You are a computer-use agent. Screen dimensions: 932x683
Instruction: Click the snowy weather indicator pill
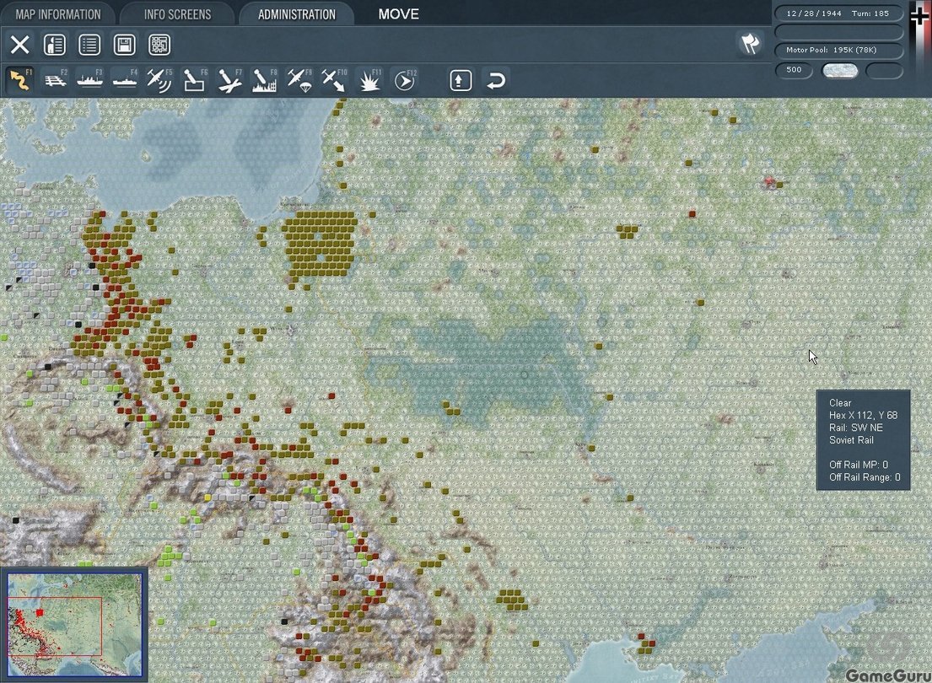click(839, 71)
